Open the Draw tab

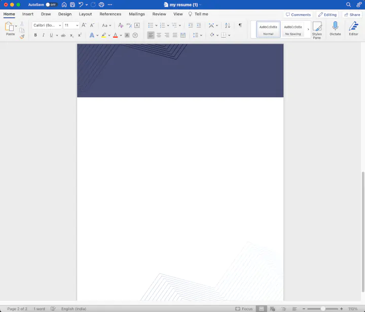click(x=46, y=14)
